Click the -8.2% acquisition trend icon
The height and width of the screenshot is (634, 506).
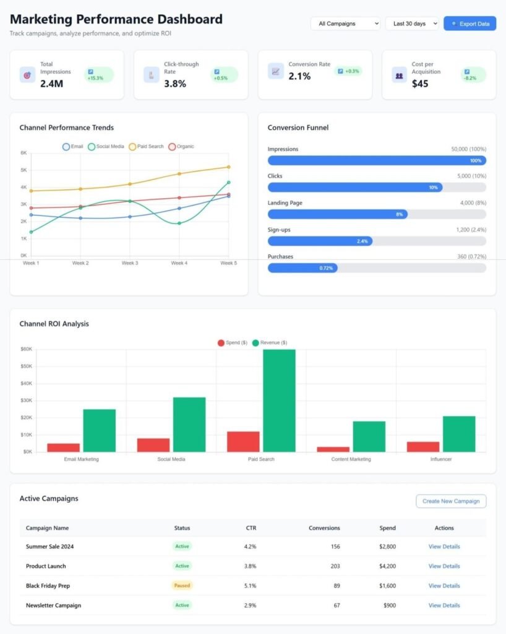(467, 72)
